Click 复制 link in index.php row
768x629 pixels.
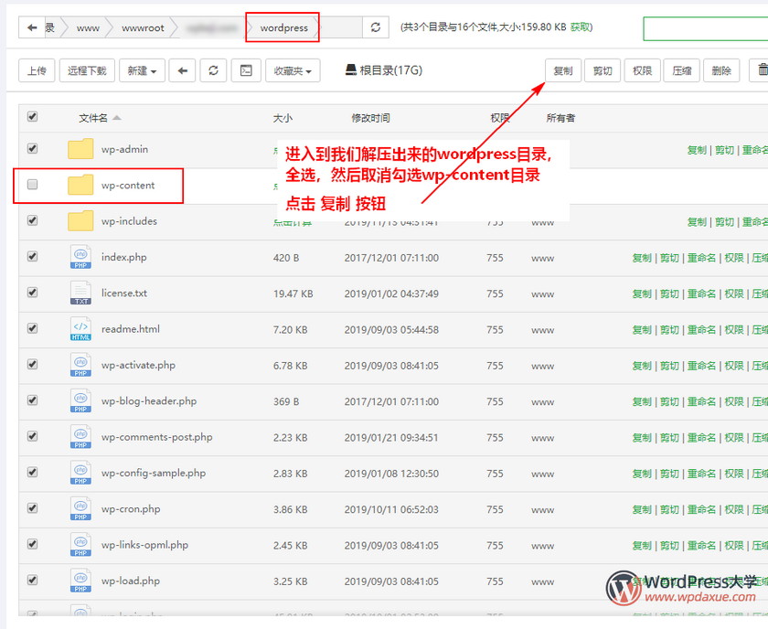click(x=642, y=258)
